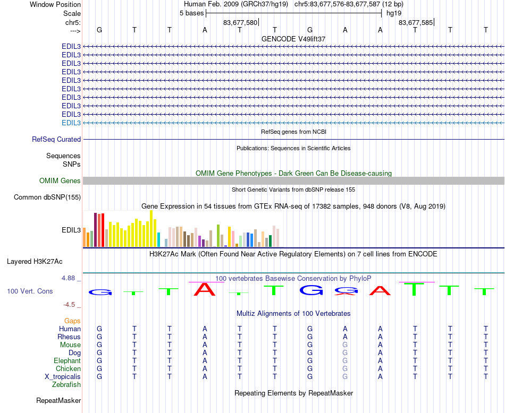Open Repeating Elements by RepeatMasker title
505x413 pixels.
click(293, 393)
